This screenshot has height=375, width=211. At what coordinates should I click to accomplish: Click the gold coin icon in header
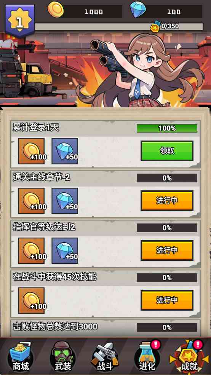coord(56,10)
